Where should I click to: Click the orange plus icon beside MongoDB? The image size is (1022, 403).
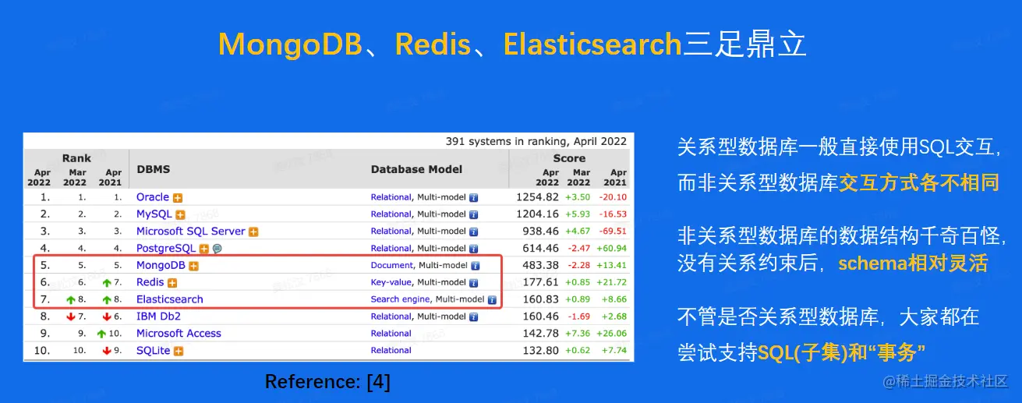pos(194,267)
